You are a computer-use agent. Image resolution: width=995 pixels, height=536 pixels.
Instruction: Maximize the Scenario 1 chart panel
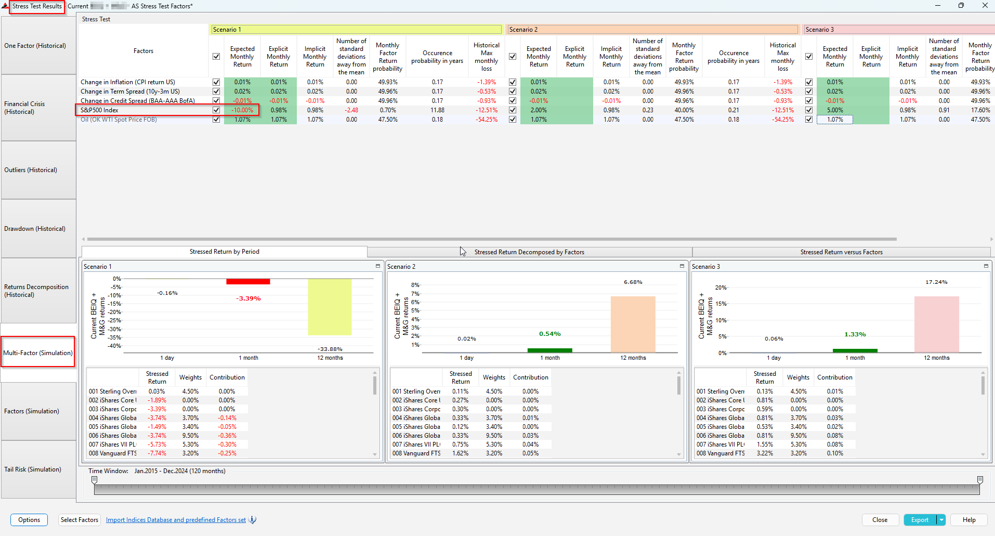click(x=378, y=266)
